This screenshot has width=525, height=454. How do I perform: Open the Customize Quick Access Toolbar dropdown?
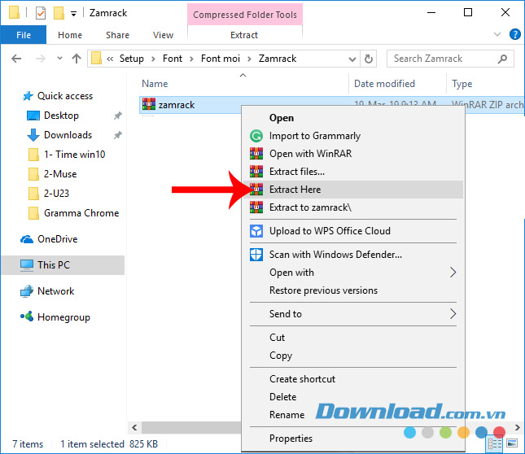pos(73,14)
